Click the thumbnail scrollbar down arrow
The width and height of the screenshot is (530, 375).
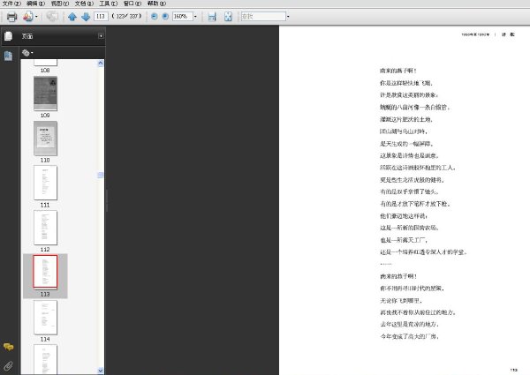coord(101,371)
